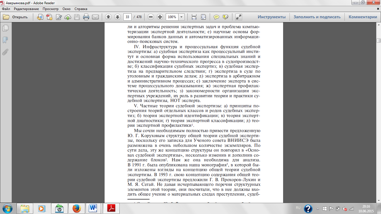The image size is (381, 214).
Task: Show page thumbnails panel in sidebar
Action: (5, 28)
